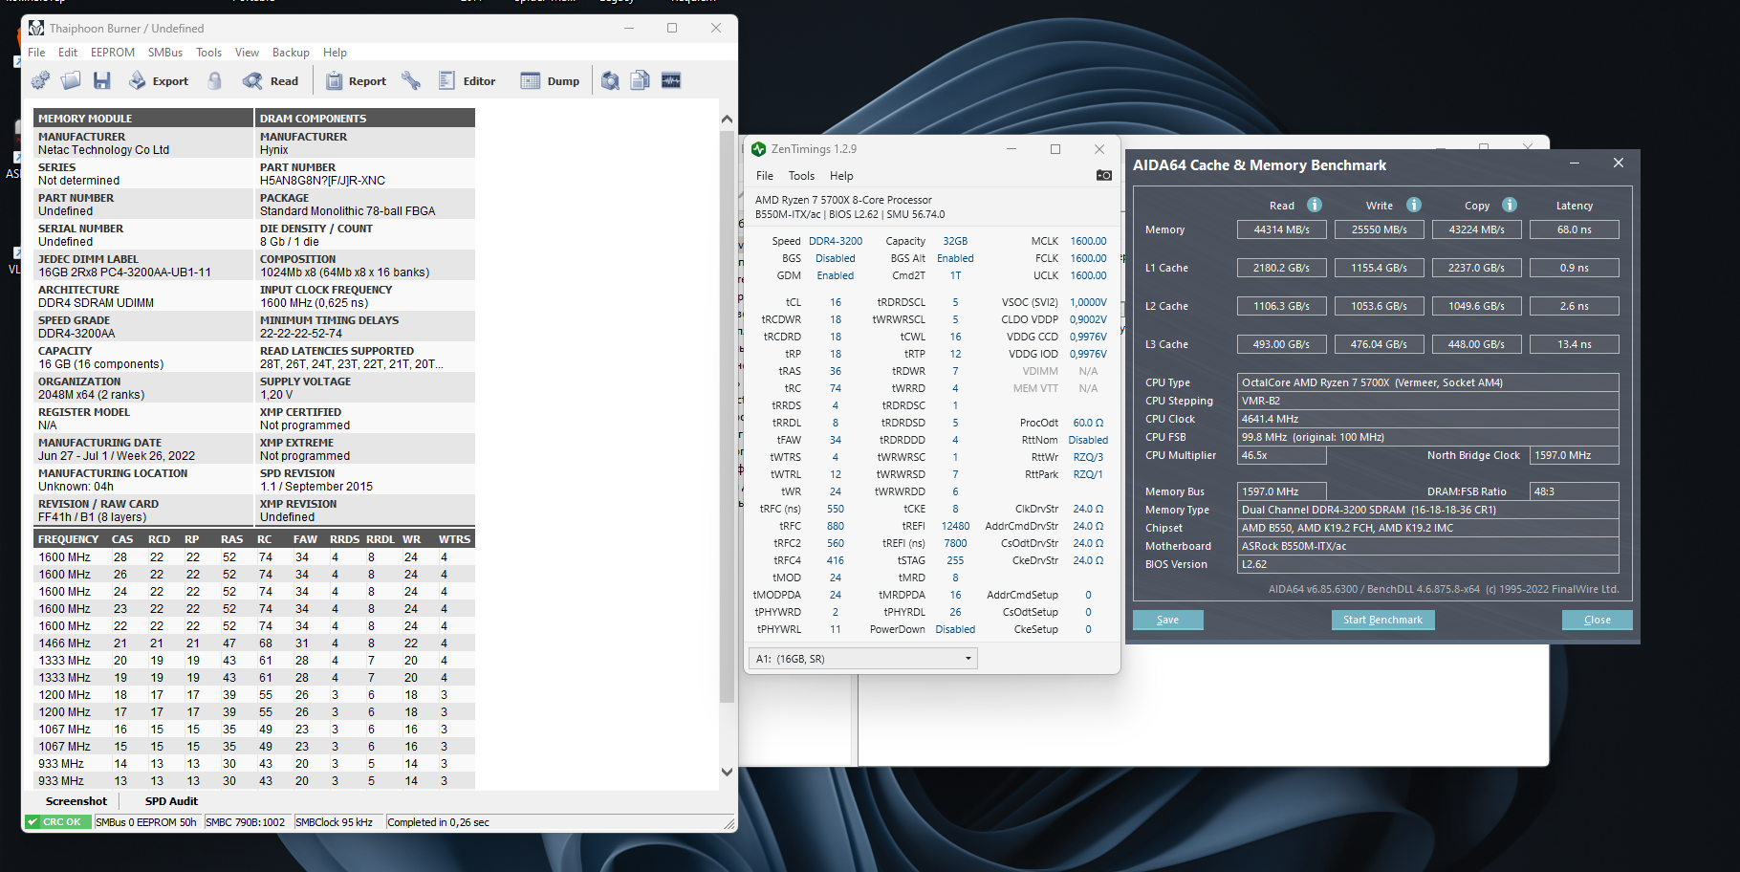The image size is (1740, 872).
Task: Click the VSOC (SVI2) voltage 1,0000V
Action: click(1088, 302)
